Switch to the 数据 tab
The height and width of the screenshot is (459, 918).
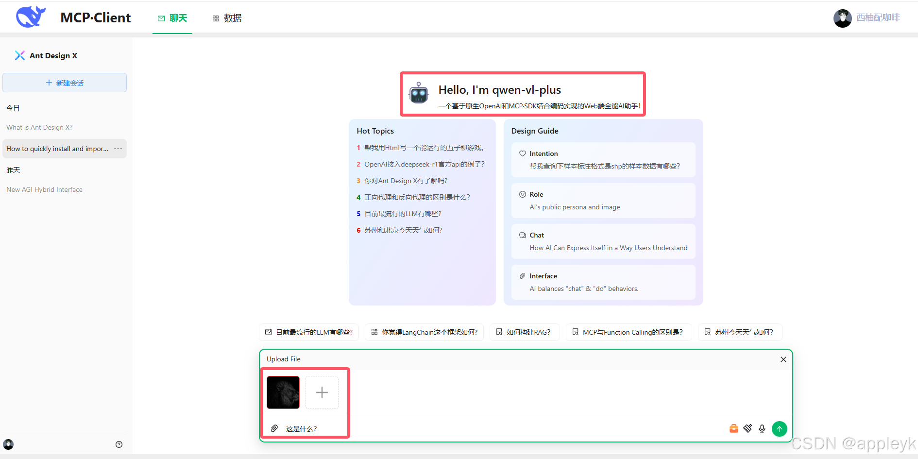coord(227,18)
